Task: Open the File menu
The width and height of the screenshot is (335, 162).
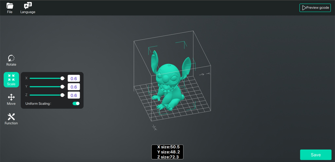Action: [10, 8]
